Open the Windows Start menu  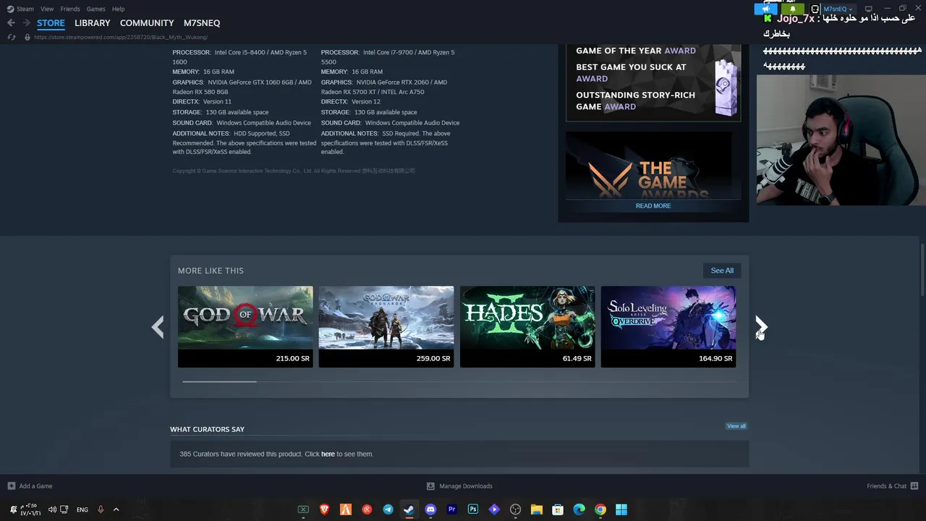[x=621, y=509]
